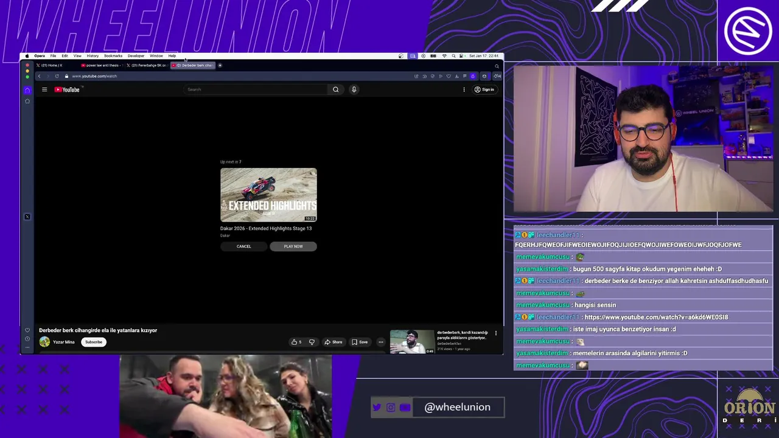Open bookmarks star in Opera sidebar
Viewport: 779px width, 438px height.
coord(27,101)
